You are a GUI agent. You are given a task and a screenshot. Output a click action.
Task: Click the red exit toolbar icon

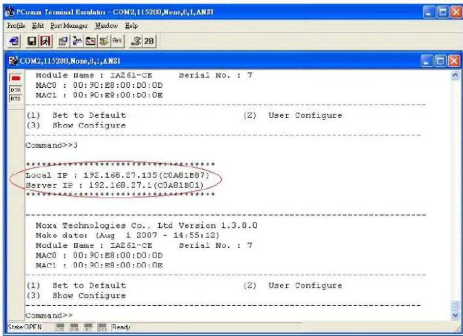45,41
